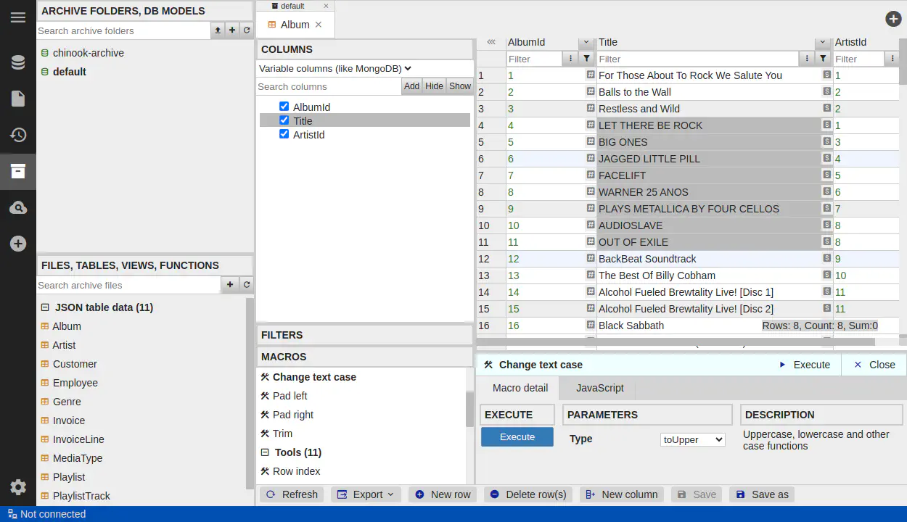907x522 pixels.
Task: Open the cloud connections sidebar icon
Action: [18, 208]
